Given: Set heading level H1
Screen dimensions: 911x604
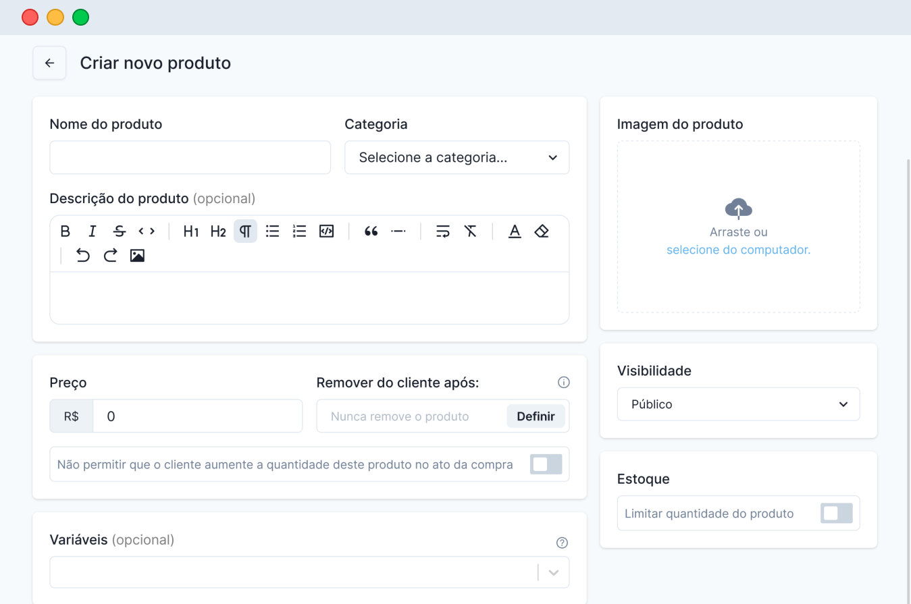Looking at the screenshot, I should [x=191, y=231].
